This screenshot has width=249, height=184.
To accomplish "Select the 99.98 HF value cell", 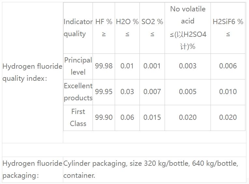I will click(104, 66).
